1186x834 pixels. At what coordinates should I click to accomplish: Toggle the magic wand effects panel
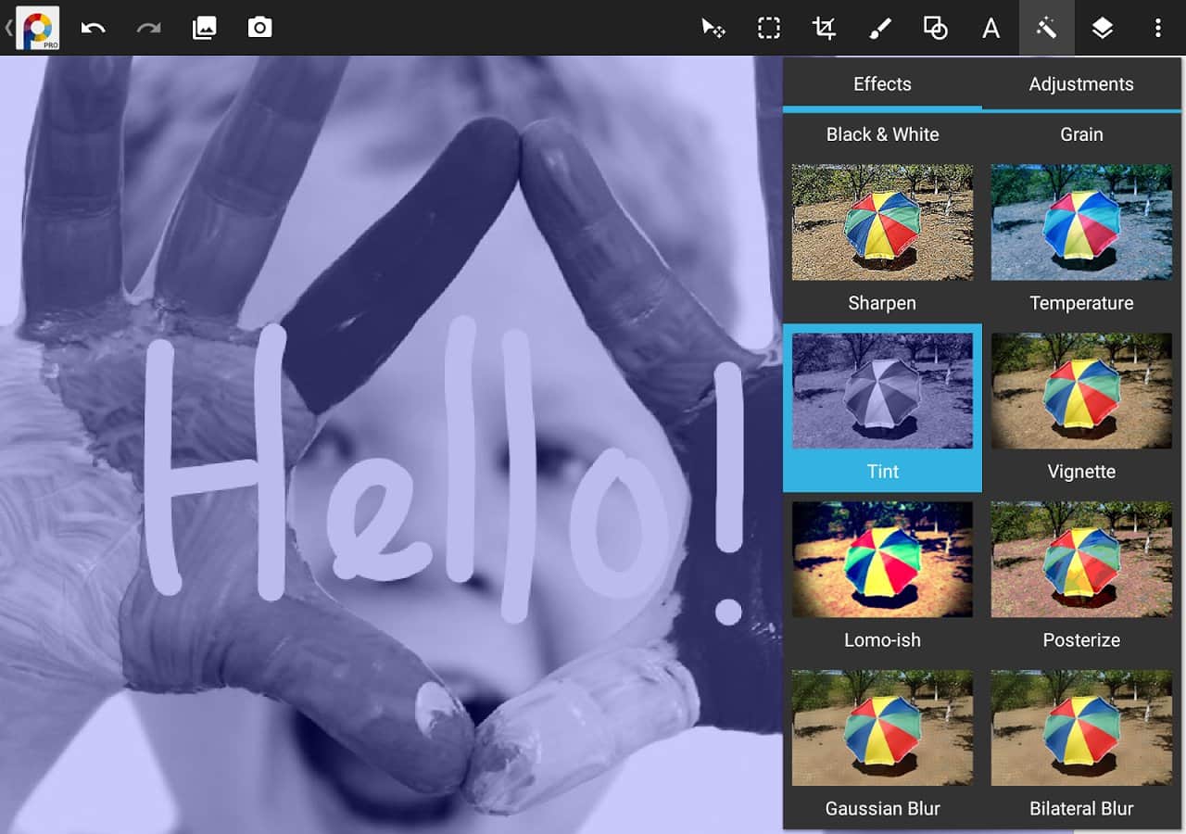click(x=1046, y=28)
